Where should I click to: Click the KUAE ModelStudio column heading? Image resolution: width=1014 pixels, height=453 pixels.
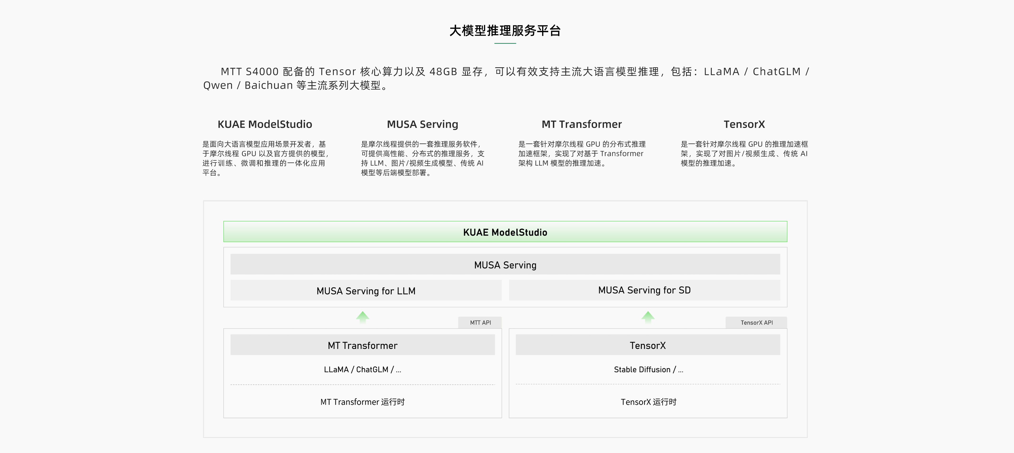point(265,124)
